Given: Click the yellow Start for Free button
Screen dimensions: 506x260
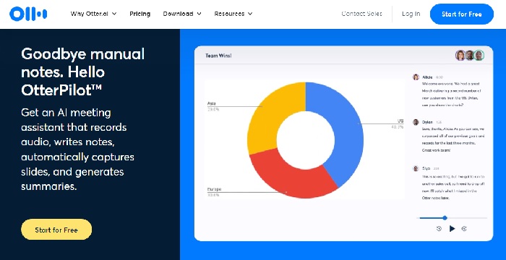Looking at the screenshot, I should (x=56, y=230).
